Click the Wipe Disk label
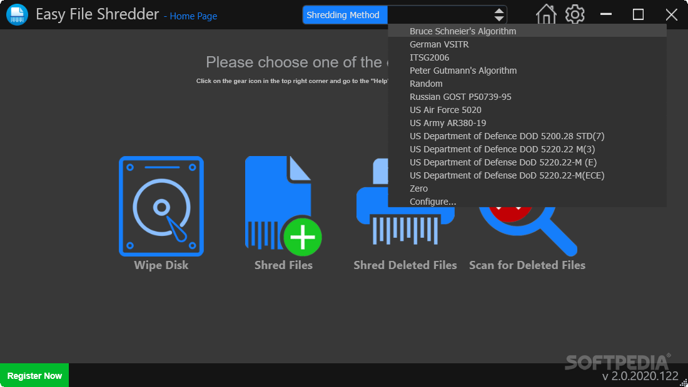 click(x=161, y=265)
